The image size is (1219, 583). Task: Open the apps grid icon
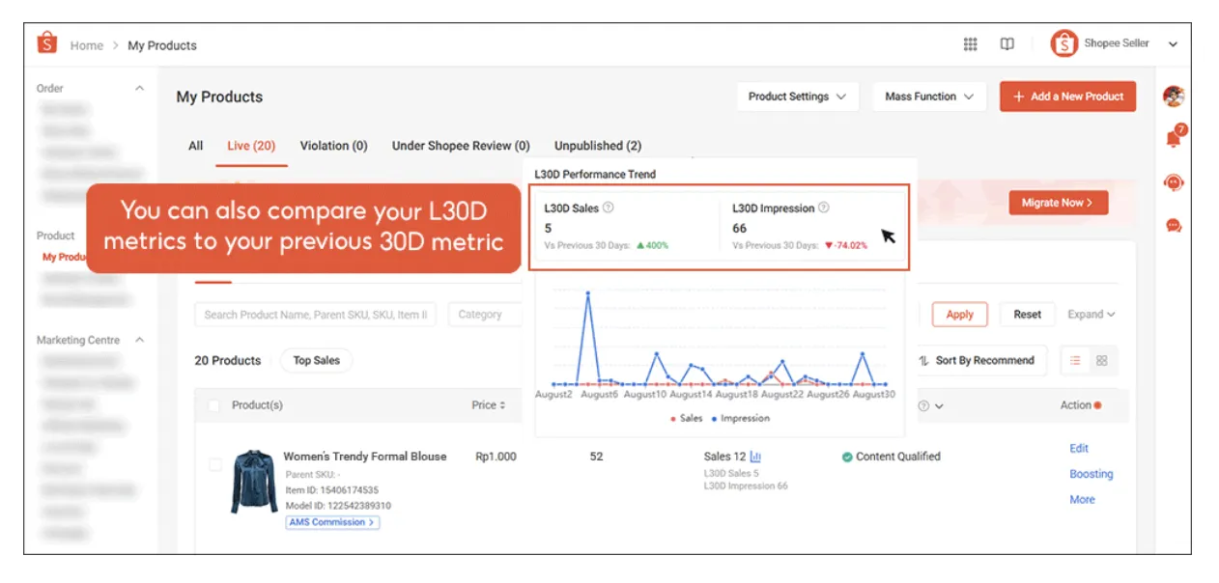point(971,44)
